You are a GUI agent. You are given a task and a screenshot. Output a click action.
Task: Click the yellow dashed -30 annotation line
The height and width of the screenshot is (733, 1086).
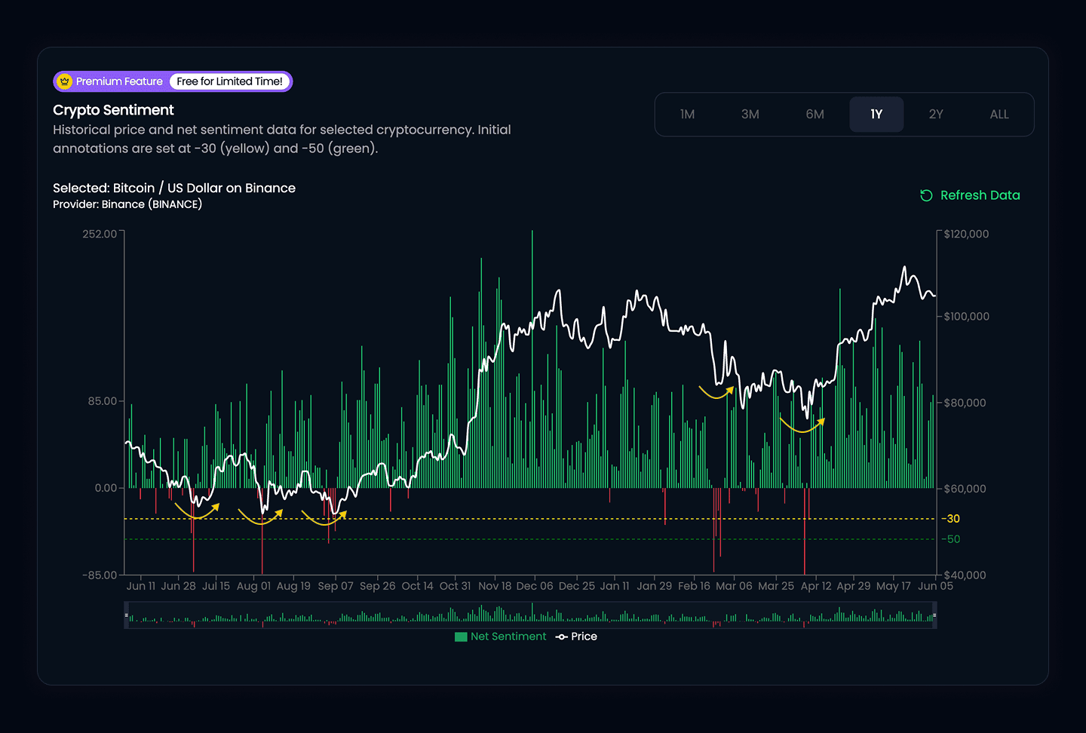click(528, 518)
